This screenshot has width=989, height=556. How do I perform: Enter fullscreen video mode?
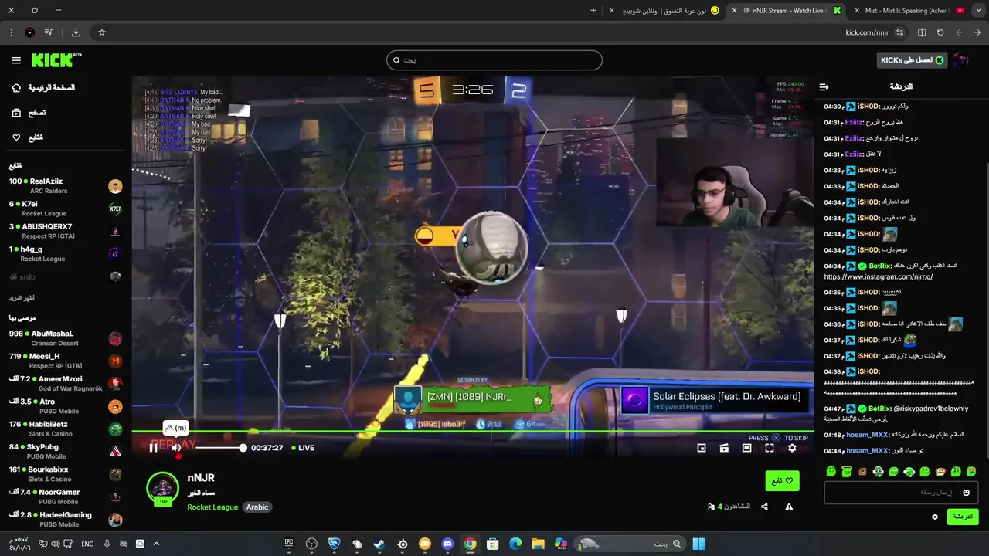pos(770,448)
